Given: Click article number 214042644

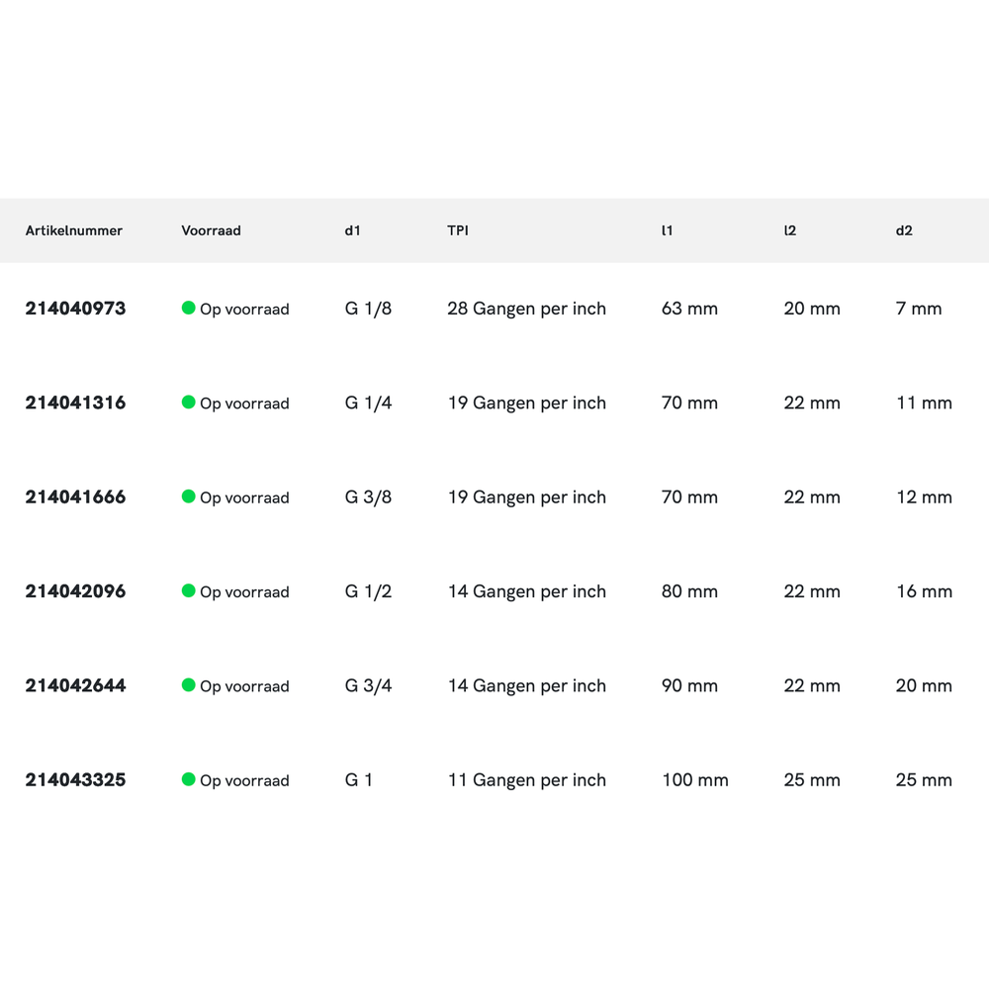Looking at the screenshot, I should click(75, 685).
